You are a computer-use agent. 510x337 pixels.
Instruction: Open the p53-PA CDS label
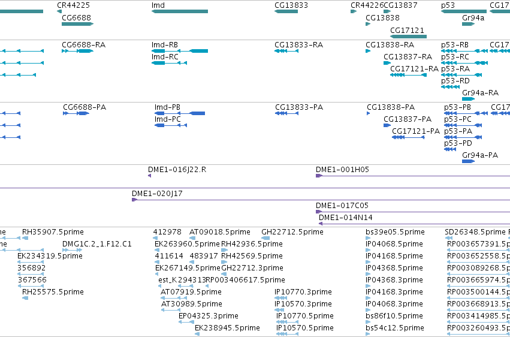[x=458, y=131]
